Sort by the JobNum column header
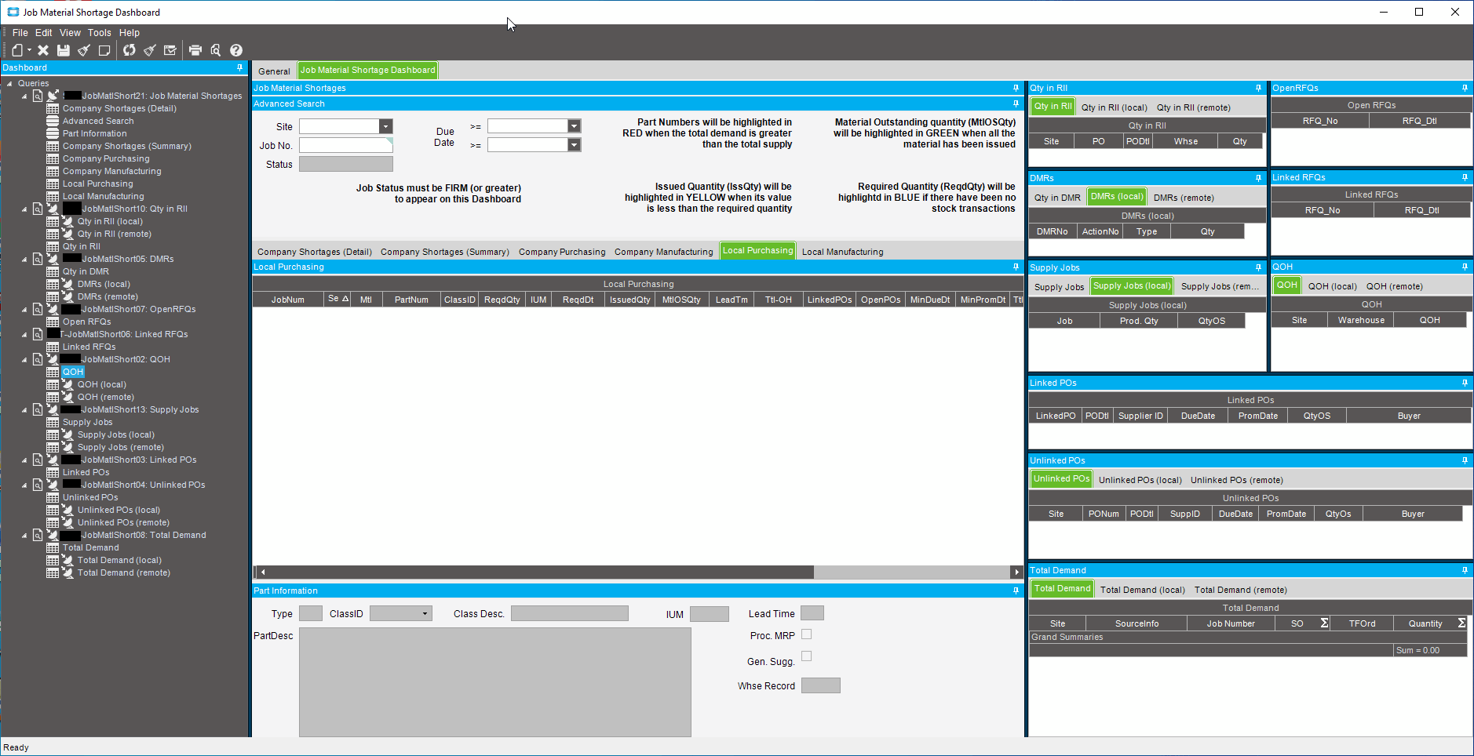This screenshot has height=756, width=1474. tap(288, 300)
